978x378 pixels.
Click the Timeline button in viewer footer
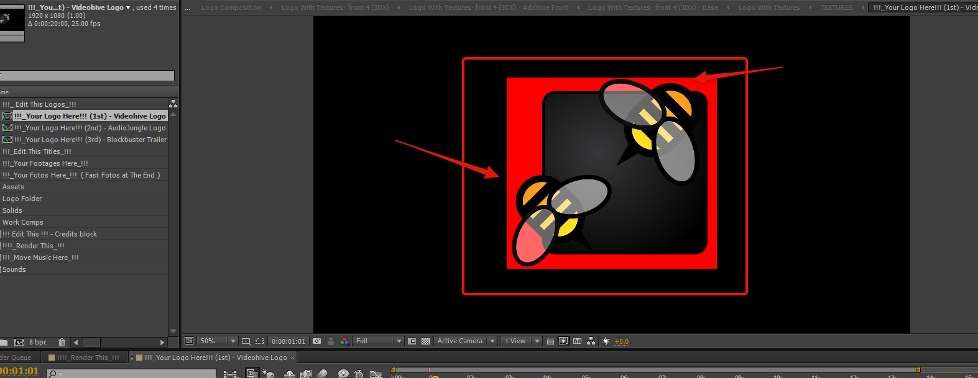(578, 341)
